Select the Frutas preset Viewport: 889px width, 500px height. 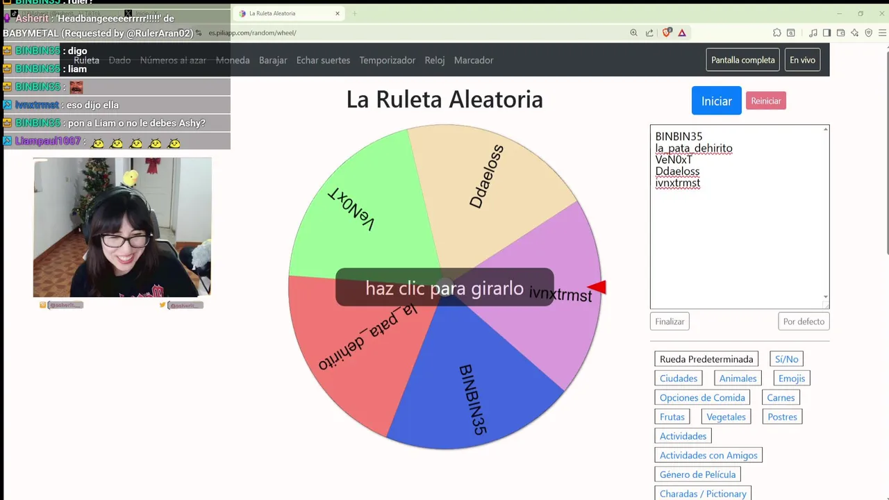coord(672,417)
